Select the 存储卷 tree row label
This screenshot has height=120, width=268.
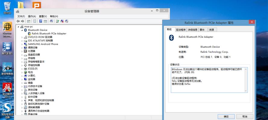click(31, 58)
